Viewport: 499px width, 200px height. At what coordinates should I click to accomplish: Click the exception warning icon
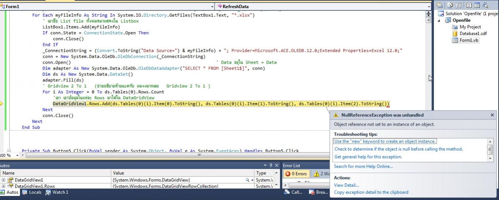[x=336, y=115]
